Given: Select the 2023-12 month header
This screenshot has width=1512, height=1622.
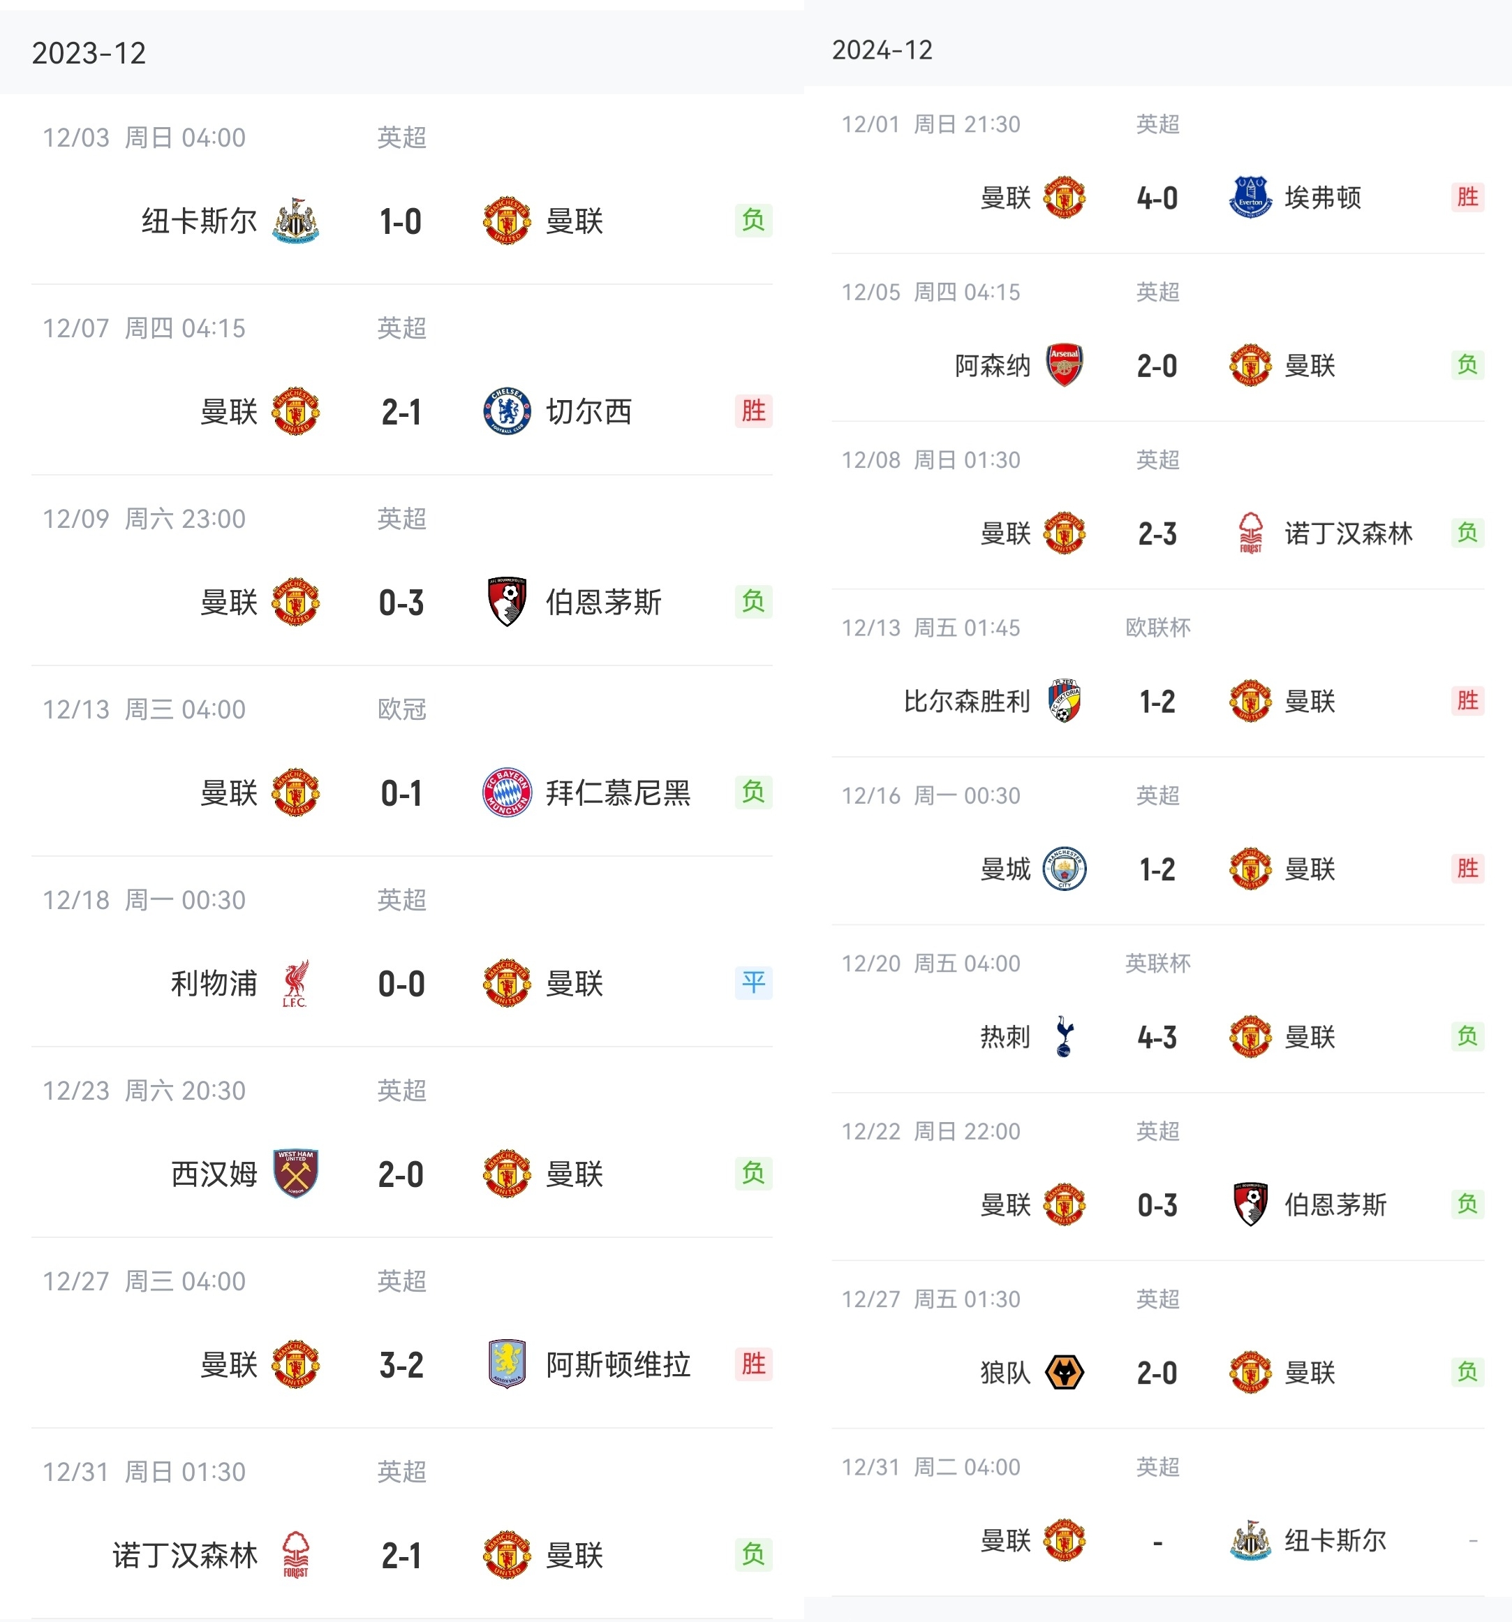Looking at the screenshot, I should click(x=89, y=53).
